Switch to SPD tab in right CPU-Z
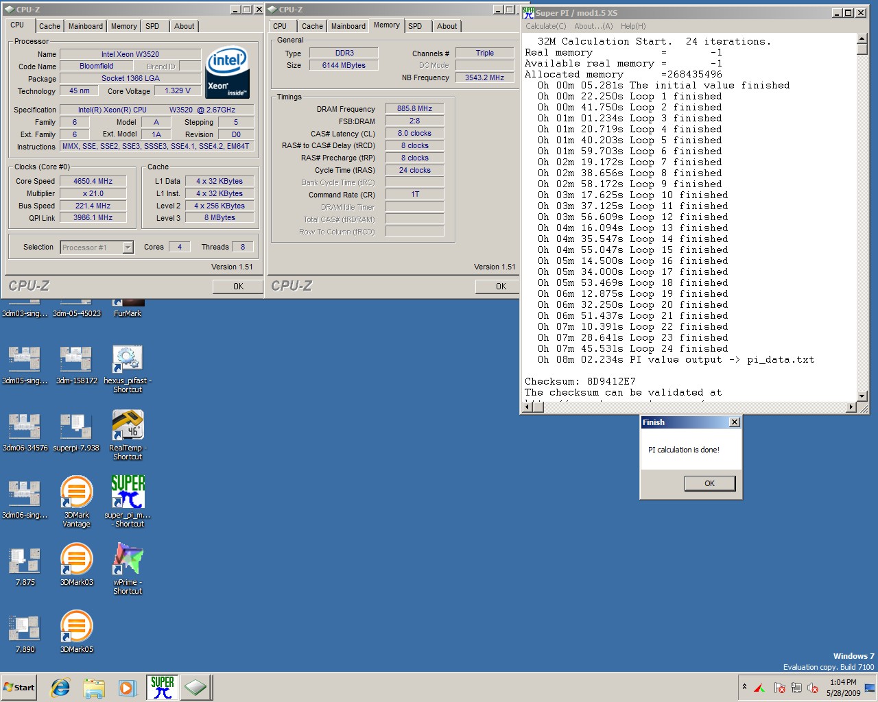Screen dimensions: 878x702 click(415, 26)
